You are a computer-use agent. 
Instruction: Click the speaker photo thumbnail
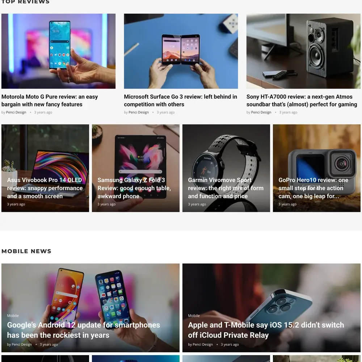(x=303, y=51)
